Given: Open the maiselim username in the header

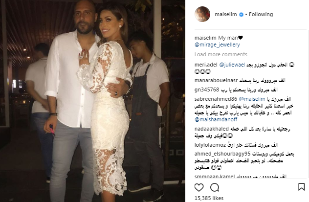Looking at the screenshot, I should (x=226, y=14).
